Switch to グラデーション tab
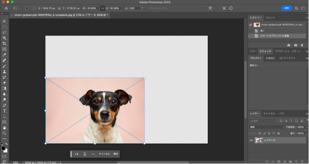The width and height of the screenshot is (309, 164). (282, 51)
